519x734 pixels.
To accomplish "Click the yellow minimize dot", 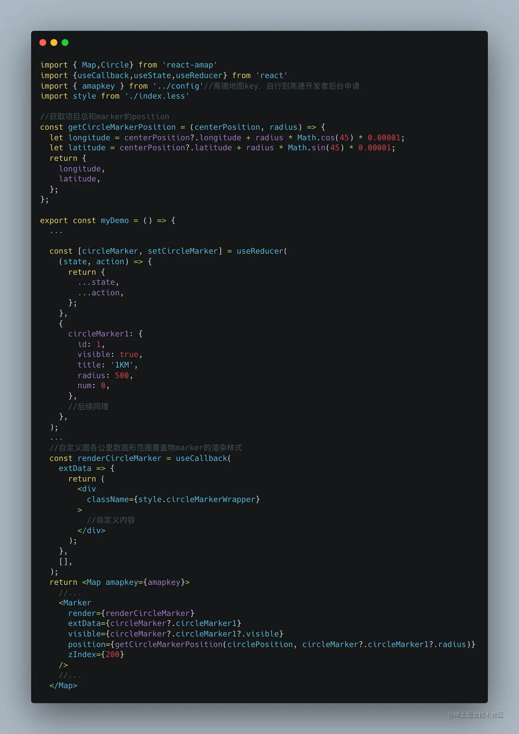I will [x=54, y=43].
